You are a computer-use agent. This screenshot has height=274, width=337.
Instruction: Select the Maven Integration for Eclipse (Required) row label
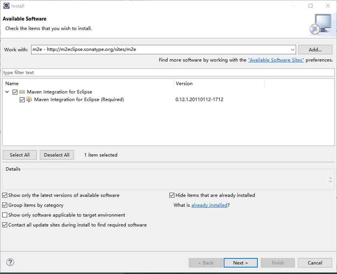point(79,99)
